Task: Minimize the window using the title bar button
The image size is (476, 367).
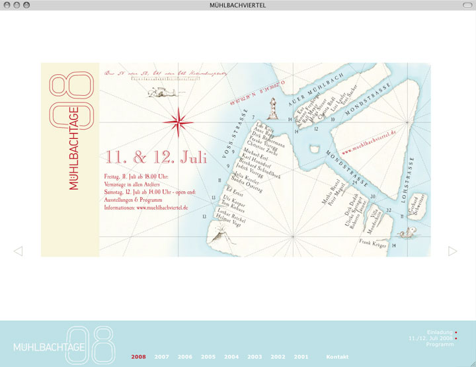Action: click(x=17, y=5)
